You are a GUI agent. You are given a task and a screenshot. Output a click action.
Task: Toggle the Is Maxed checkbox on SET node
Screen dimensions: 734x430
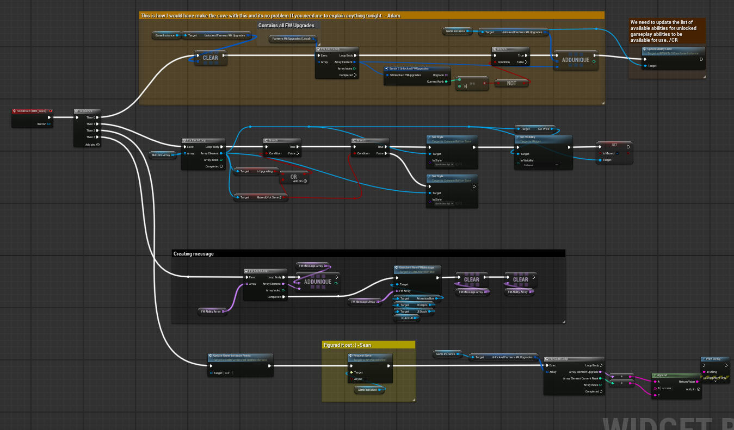[x=618, y=153]
